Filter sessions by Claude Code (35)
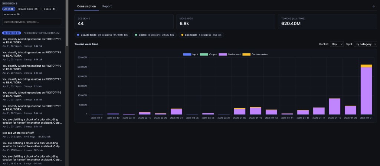Image resolution: width=380 pixels, height=166 pixels. pyautogui.click(x=29, y=9)
